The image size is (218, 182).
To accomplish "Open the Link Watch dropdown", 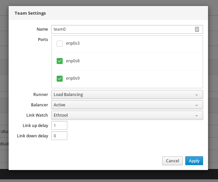I will coord(127,115).
